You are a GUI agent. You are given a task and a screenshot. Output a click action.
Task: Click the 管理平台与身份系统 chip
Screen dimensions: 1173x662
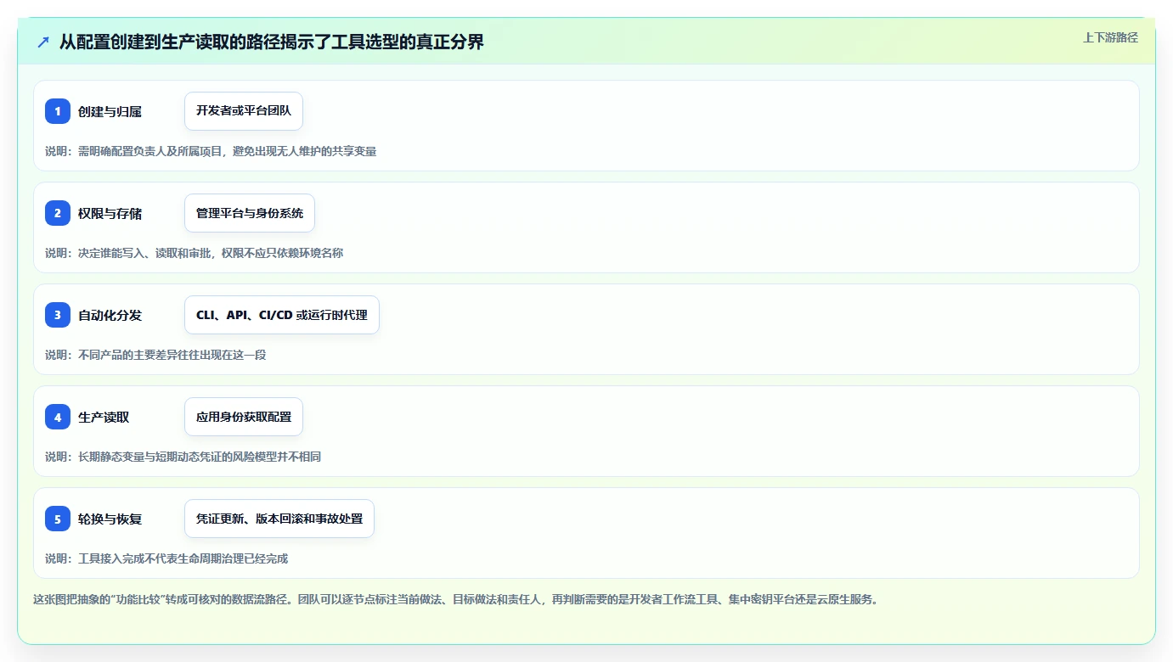[250, 213]
